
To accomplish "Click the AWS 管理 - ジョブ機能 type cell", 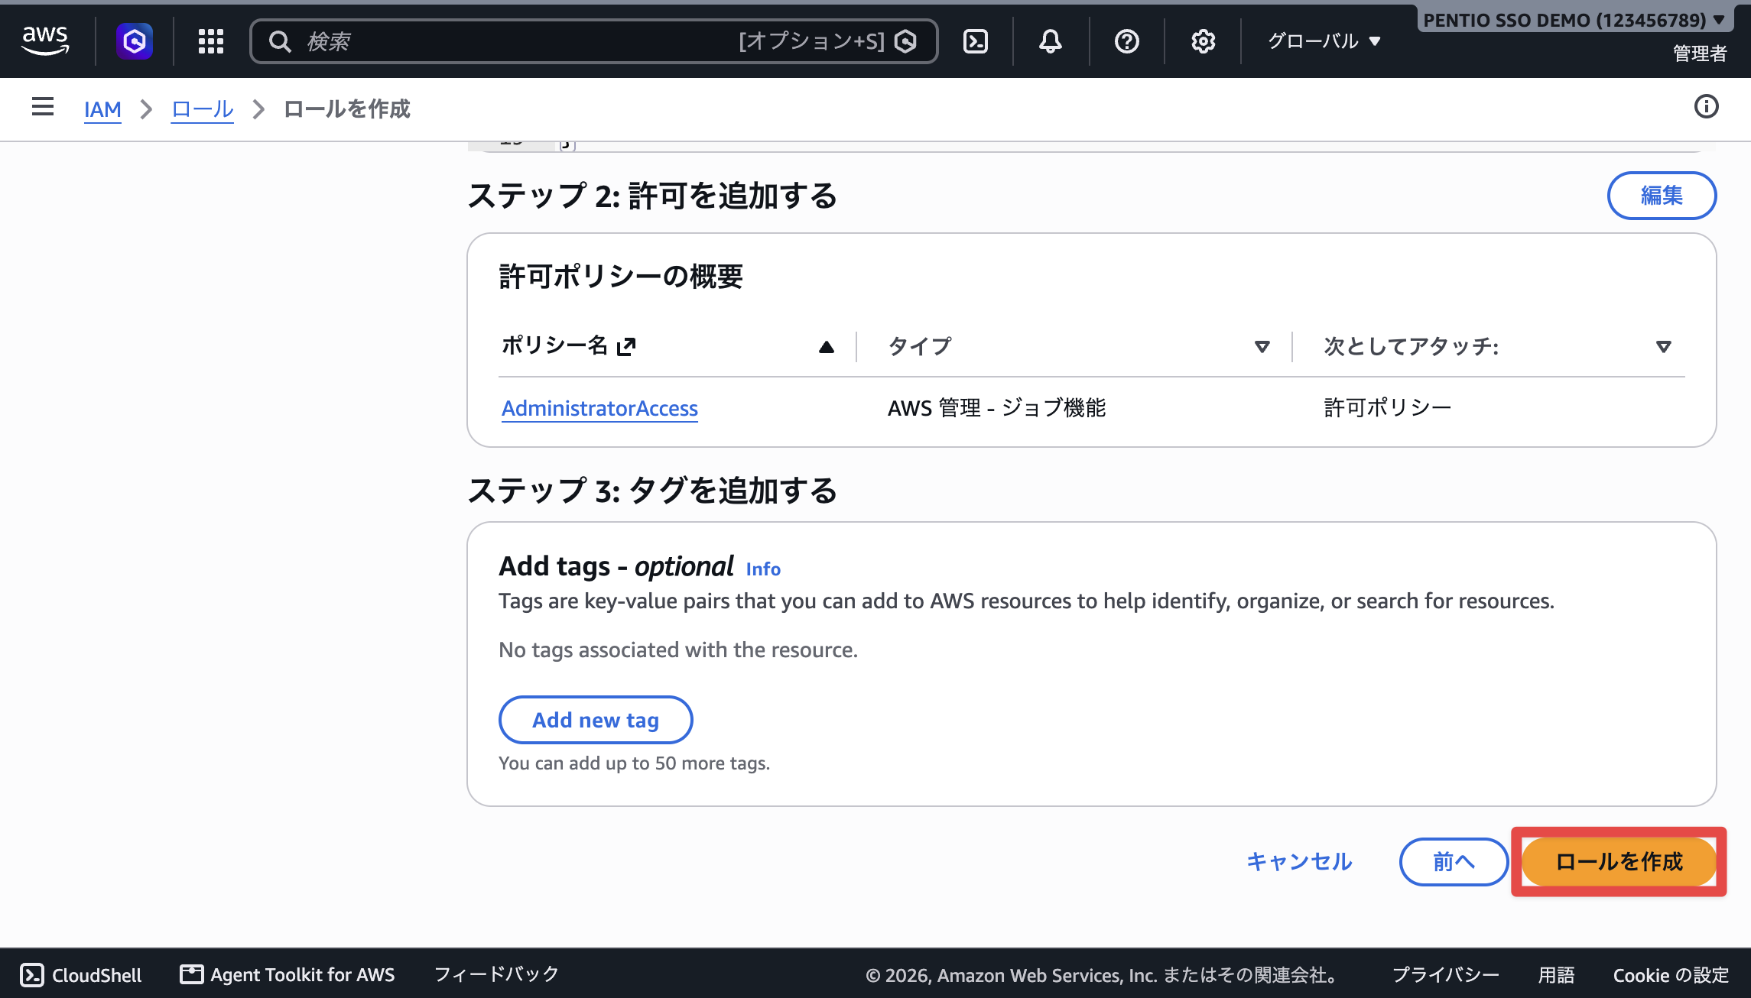I will tap(996, 408).
